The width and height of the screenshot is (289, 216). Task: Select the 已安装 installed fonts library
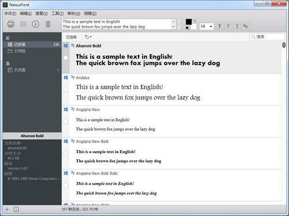32,44
